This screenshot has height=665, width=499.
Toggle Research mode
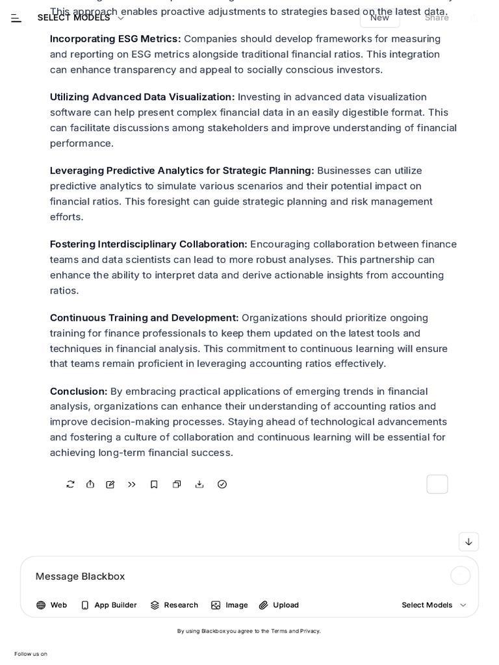(174, 605)
